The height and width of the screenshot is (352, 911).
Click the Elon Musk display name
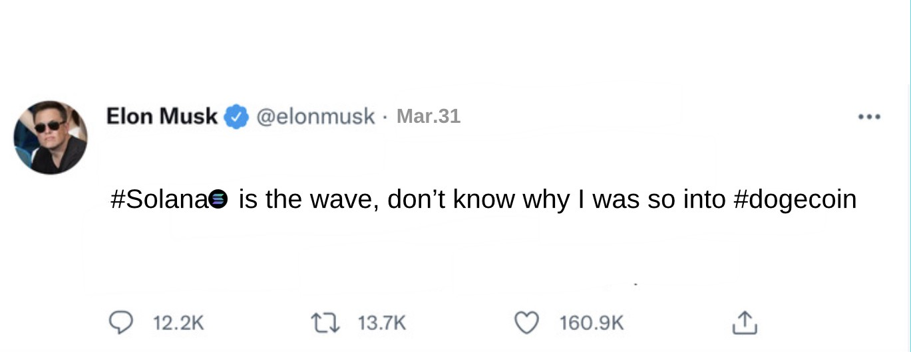pyautogui.click(x=162, y=116)
